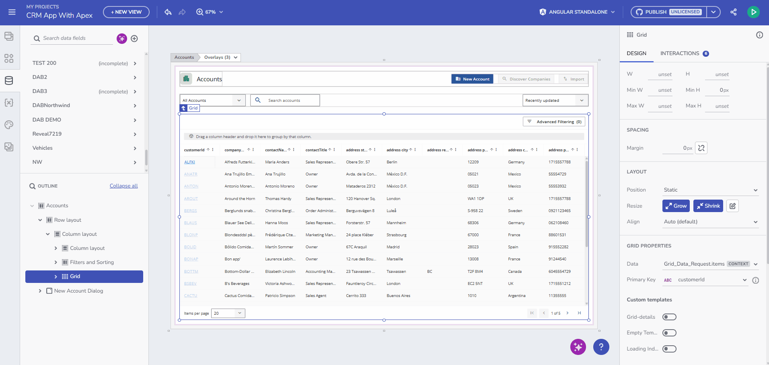Toggle the Empty Template switch

tap(669, 333)
